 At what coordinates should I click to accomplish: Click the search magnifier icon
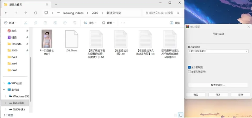(178, 13)
